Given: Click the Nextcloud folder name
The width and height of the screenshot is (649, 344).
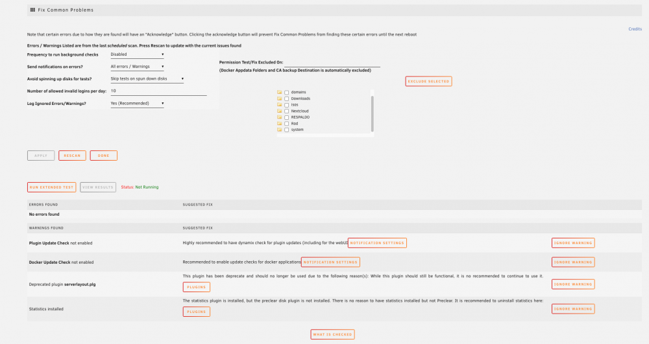Looking at the screenshot, I should pos(300,111).
